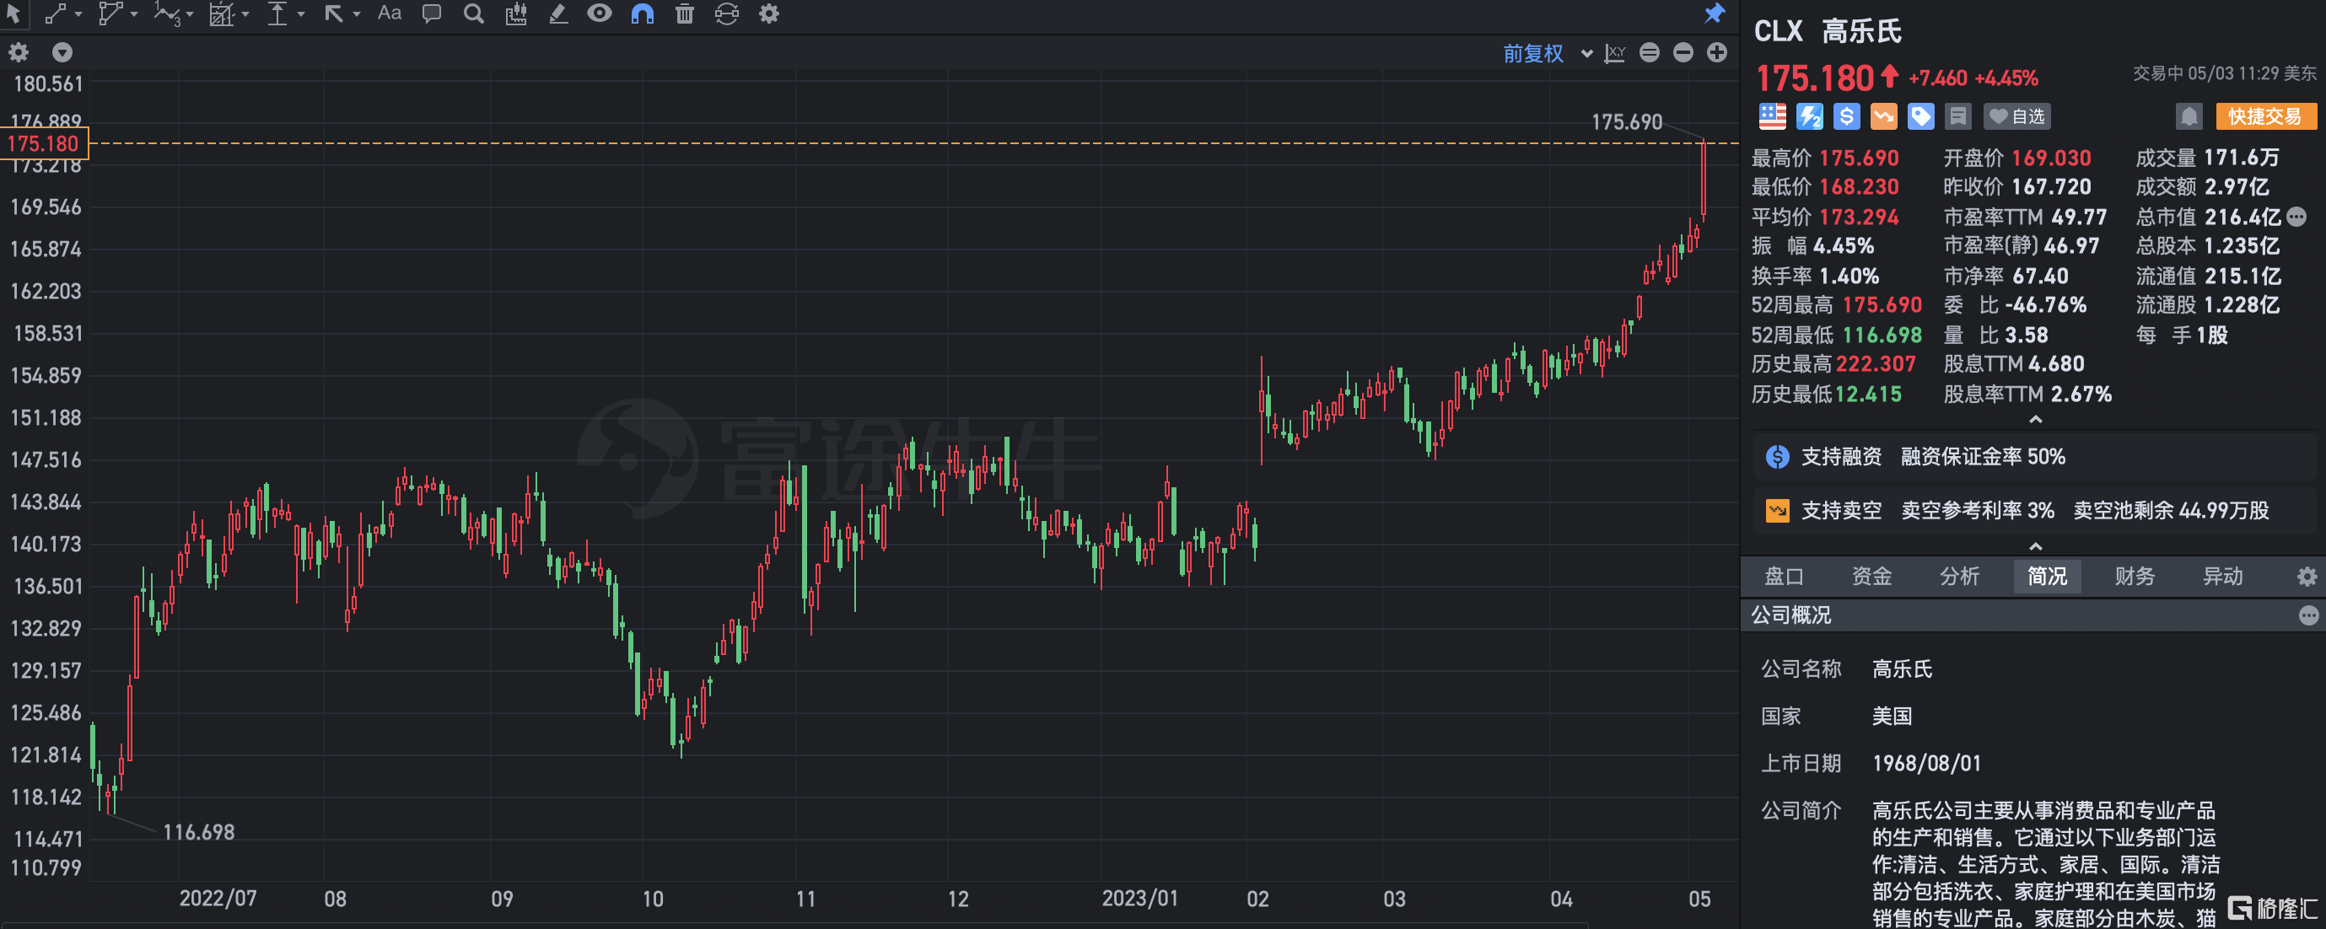Open chart settings gear below toolbar
The width and height of the screenshot is (2326, 929).
point(18,52)
